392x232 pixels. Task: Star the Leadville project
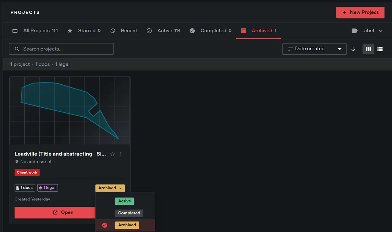pyautogui.click(x=113, y=154)
